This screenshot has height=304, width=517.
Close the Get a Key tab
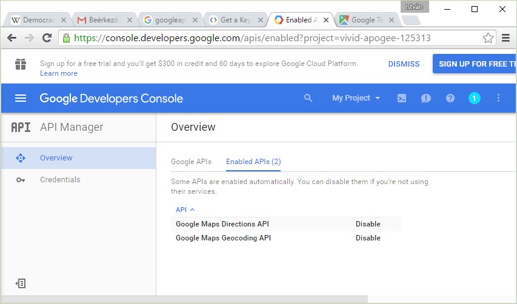point(261,20)
